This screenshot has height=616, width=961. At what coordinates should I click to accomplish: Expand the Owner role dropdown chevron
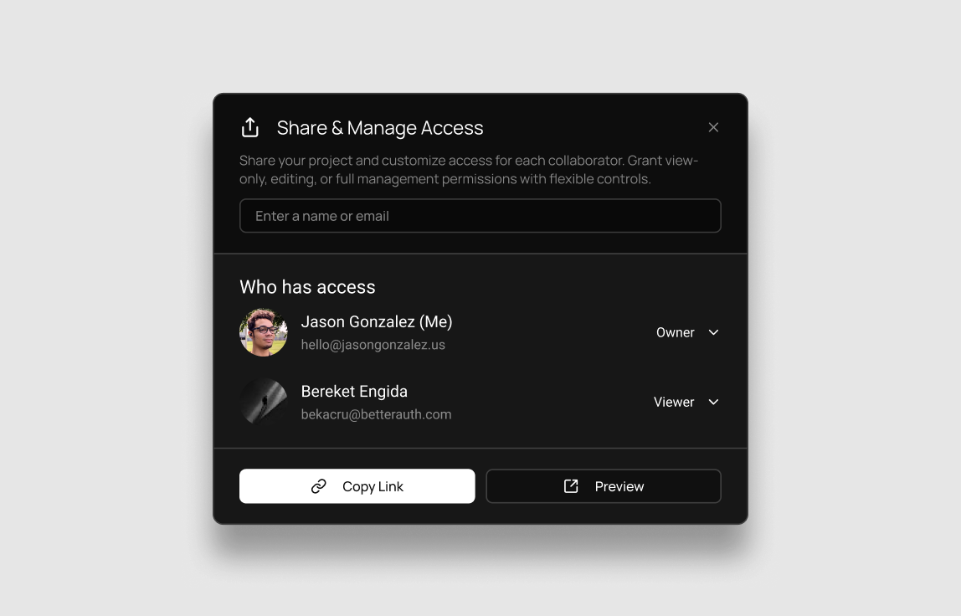(x=713, y=332)
